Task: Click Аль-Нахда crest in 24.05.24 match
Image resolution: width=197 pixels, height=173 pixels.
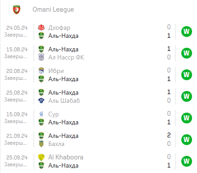Action: pyautogui.click(x=41, y=36)
